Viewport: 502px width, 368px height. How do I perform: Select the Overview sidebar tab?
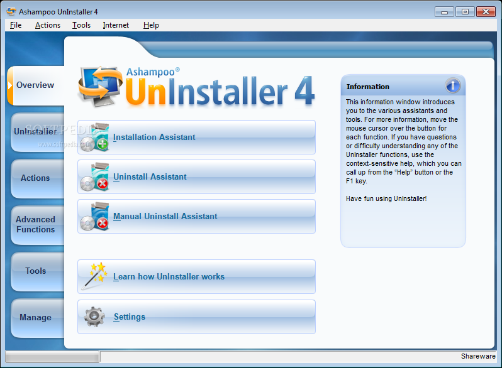[35, 85]
